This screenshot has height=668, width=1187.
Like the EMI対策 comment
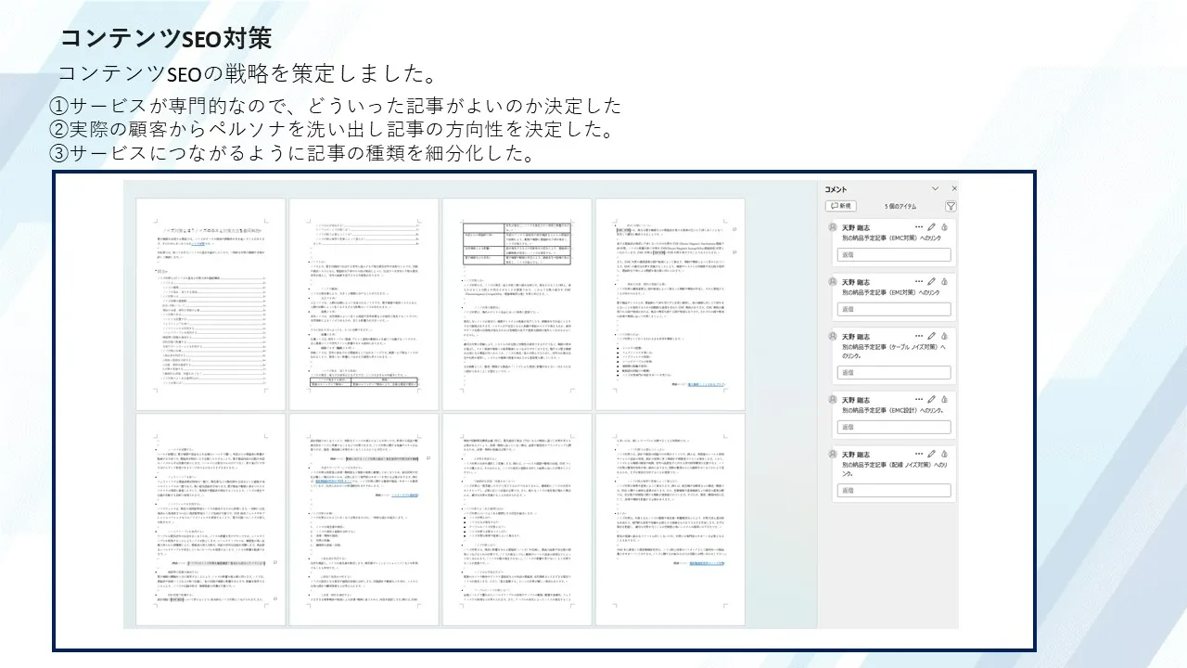944,281
